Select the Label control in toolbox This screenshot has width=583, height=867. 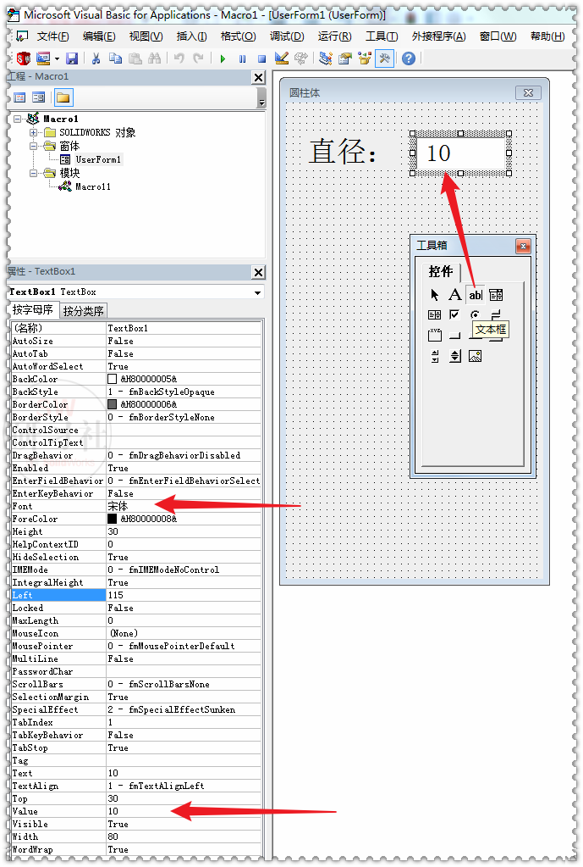tap(455, 295)
